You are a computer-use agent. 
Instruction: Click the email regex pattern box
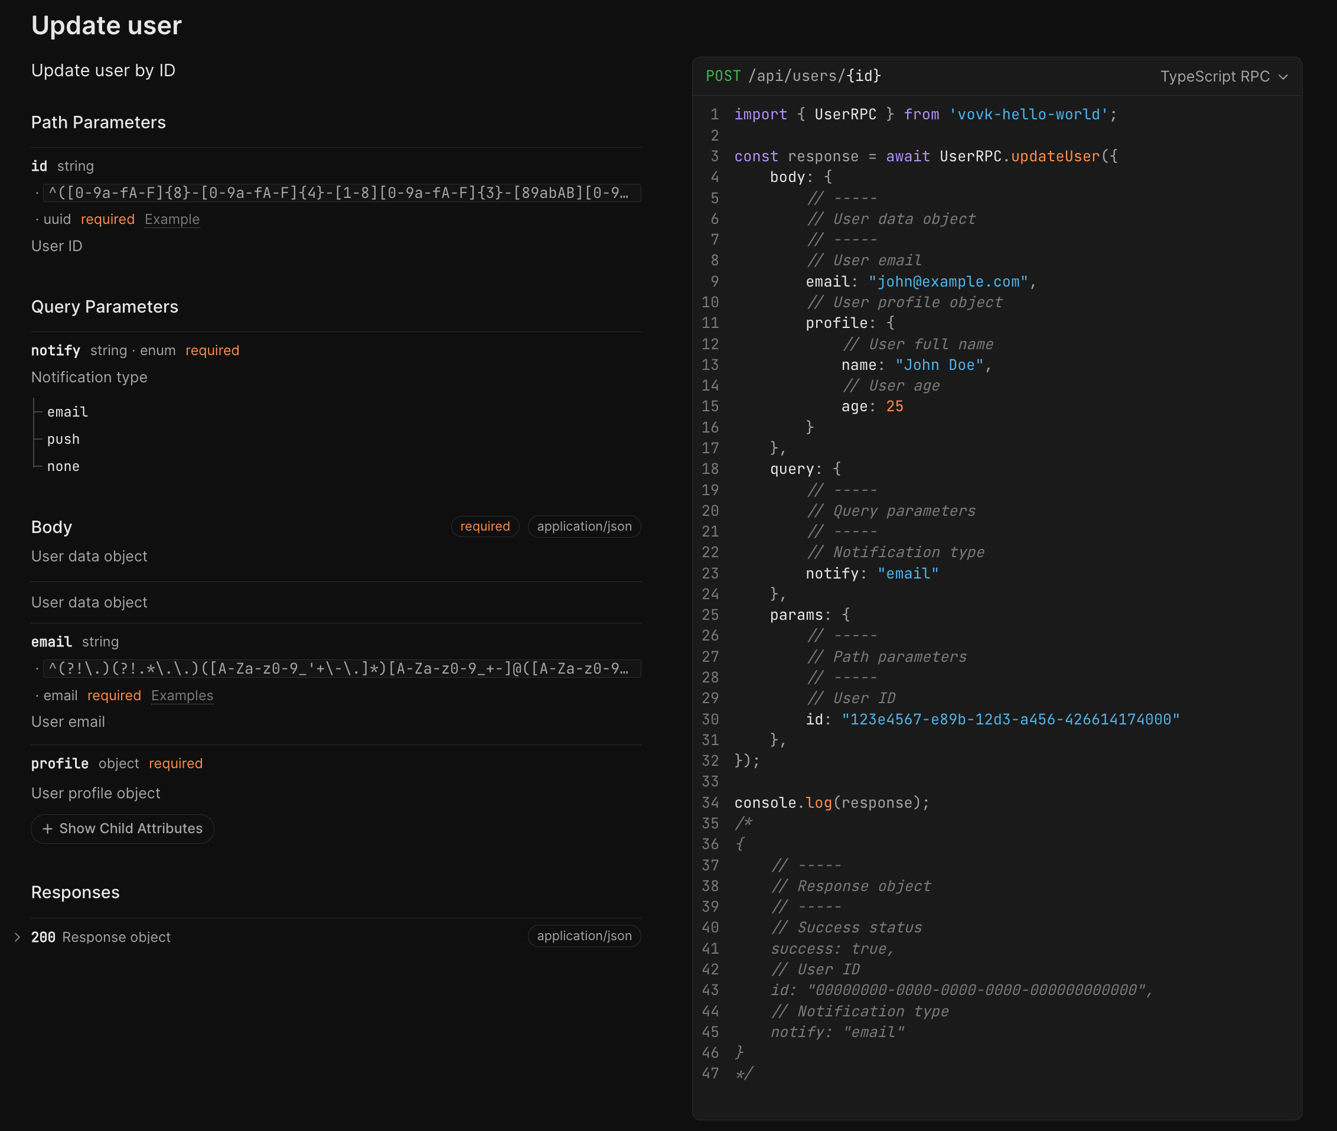point(341,669)
